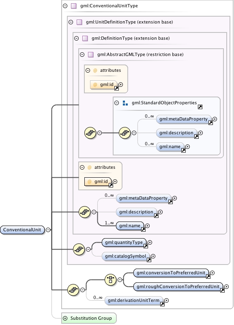234x325 pixels.
Task: Expand gml:roughConversionToPreferredUnit element
Action: (x=227, y=286)
